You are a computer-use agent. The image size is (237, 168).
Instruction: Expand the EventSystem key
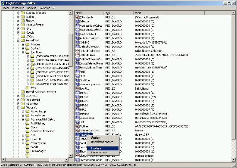(x=23, y=143)
